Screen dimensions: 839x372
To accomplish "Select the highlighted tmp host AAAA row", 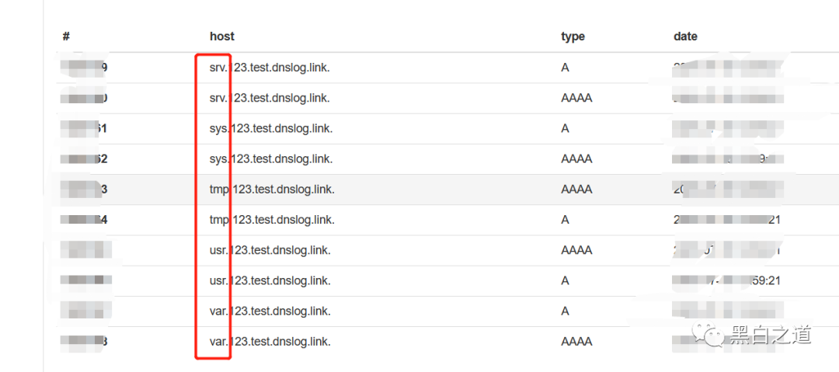I will point(271,189).
